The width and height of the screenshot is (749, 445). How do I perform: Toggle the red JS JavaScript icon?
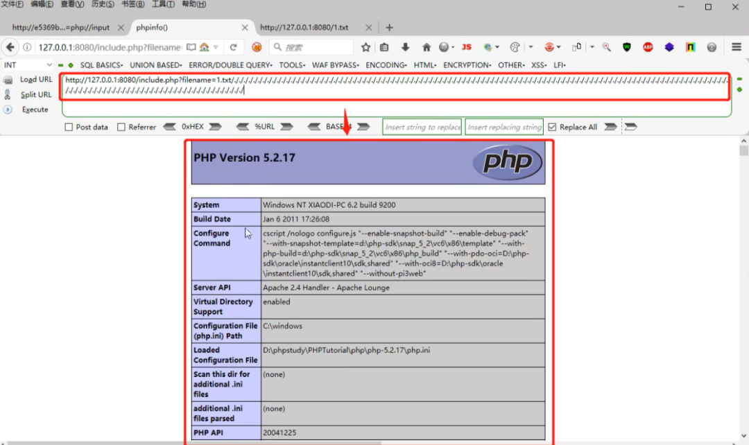click(x=467, y=47)
